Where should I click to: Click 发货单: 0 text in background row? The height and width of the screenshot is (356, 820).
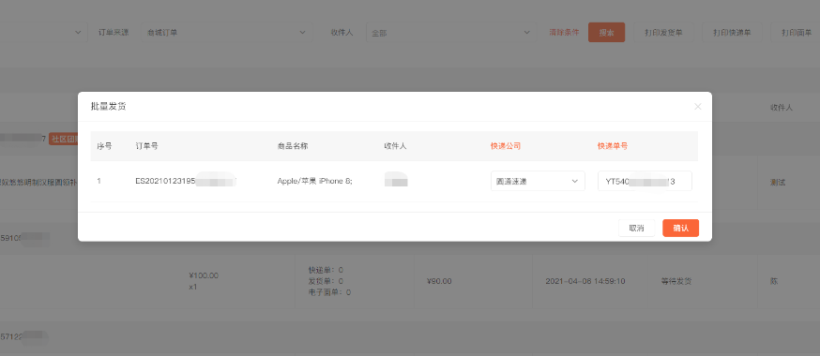(326, 281)
